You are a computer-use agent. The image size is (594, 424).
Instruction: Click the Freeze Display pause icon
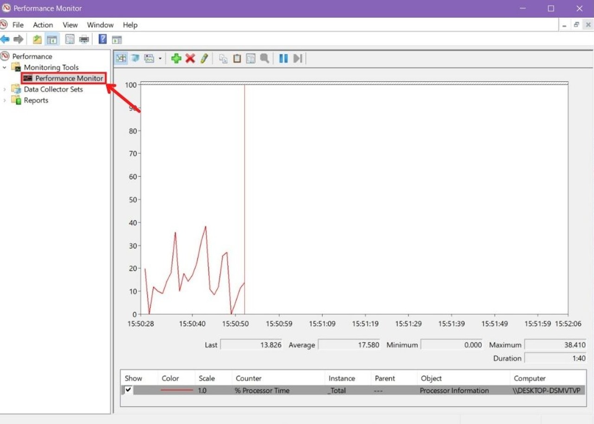tap(284, 58)
